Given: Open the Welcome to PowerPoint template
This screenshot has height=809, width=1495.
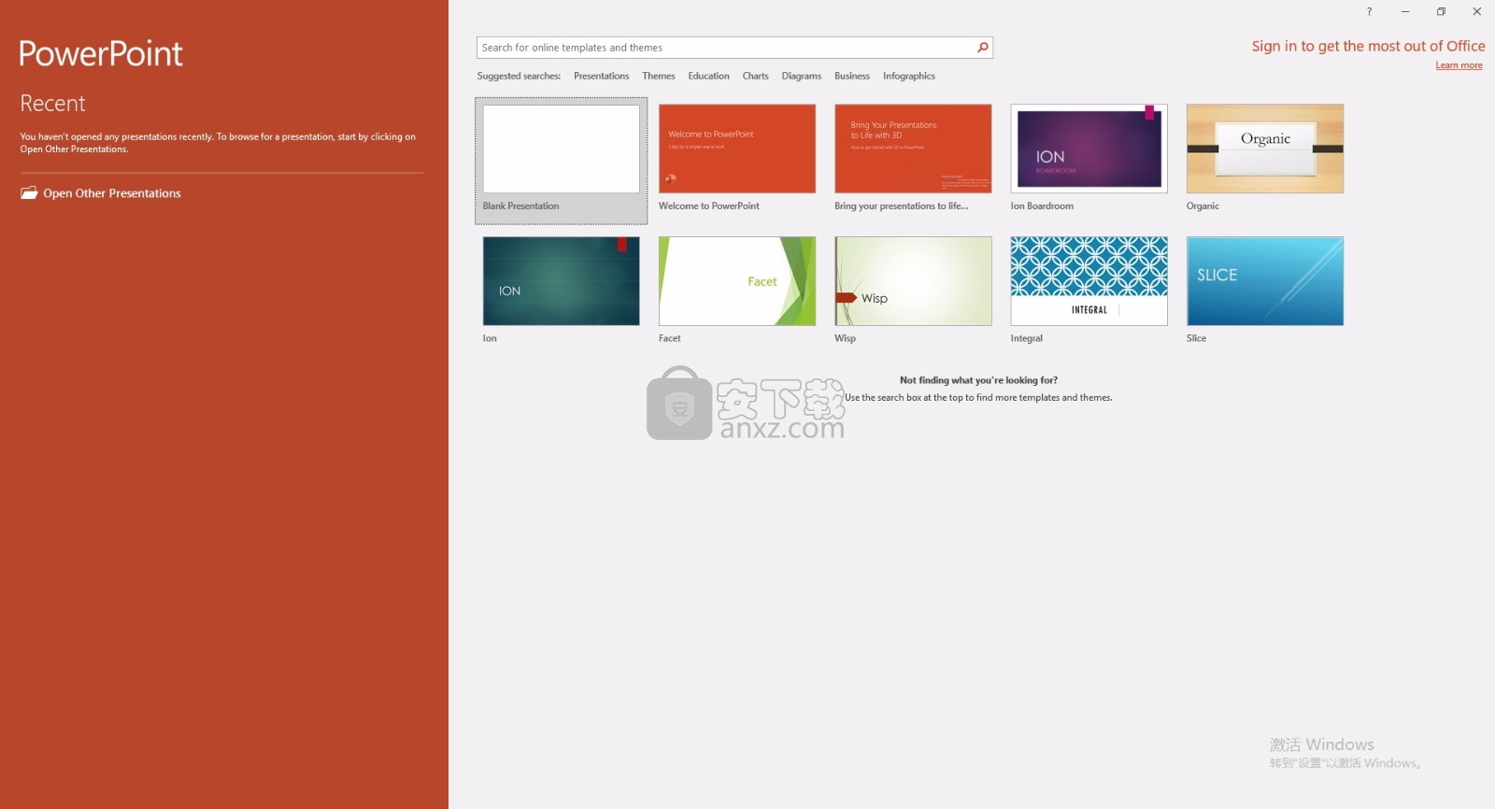Looking at the screenshot, I should [736, 149].
